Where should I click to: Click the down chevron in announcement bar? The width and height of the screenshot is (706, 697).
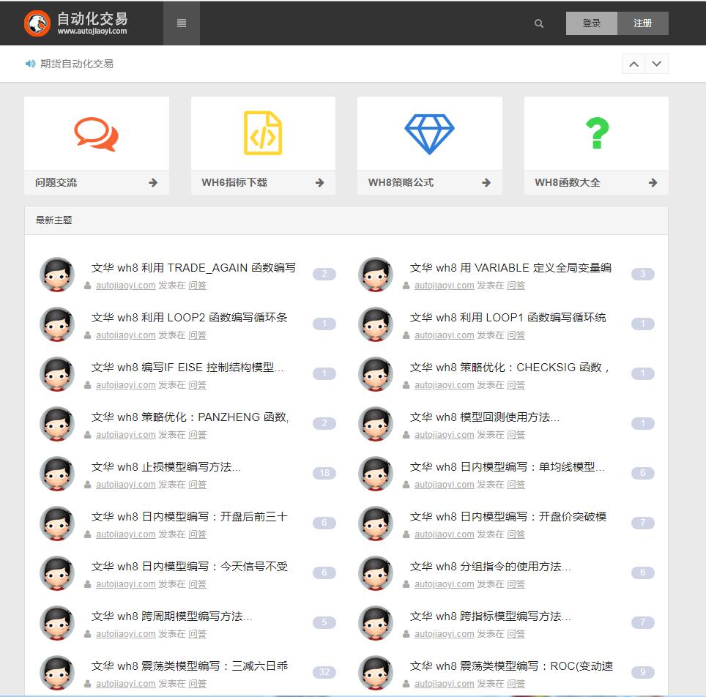click(x=656, y=64)
